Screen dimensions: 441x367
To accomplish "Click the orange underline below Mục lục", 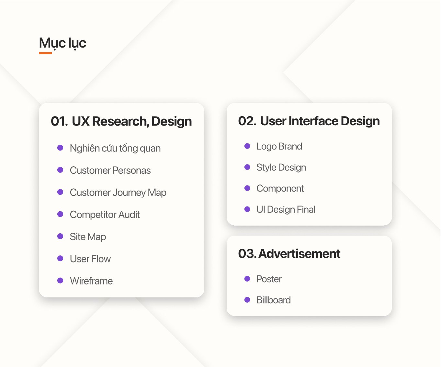I will [45, 53].
